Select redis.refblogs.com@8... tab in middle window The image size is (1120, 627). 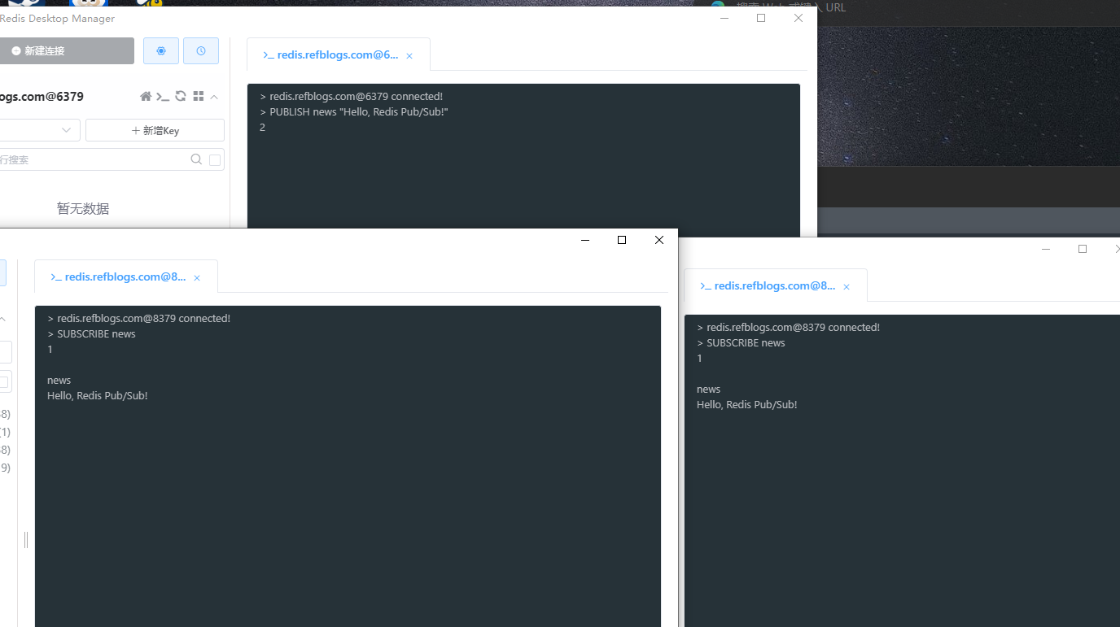[119, 277]
